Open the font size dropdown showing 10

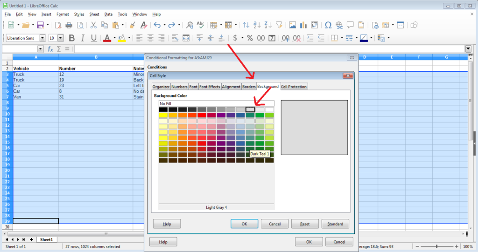click(61, 38)
